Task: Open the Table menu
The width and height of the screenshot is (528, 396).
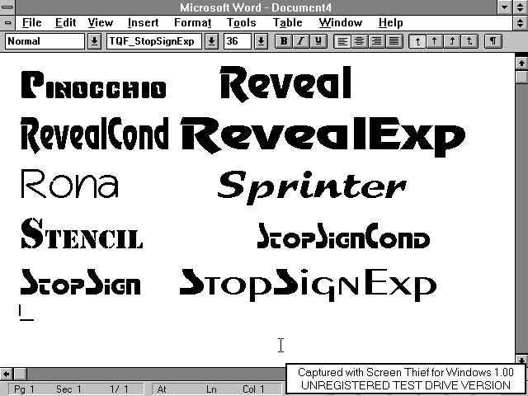Action: (287, 22)
